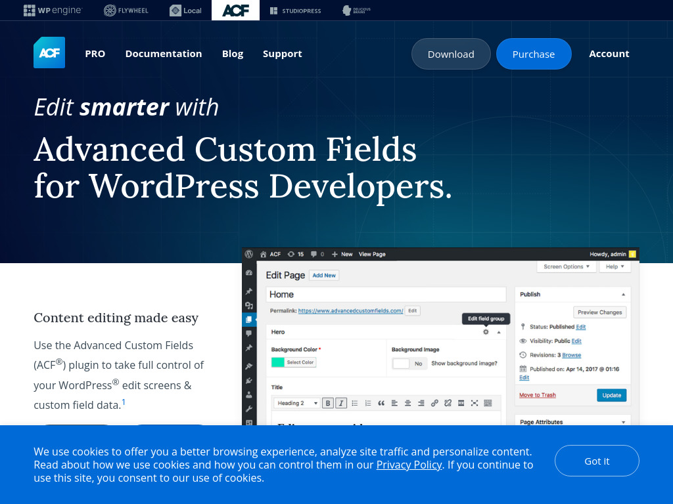
Task: Open the Blog page
Action: 233,54
